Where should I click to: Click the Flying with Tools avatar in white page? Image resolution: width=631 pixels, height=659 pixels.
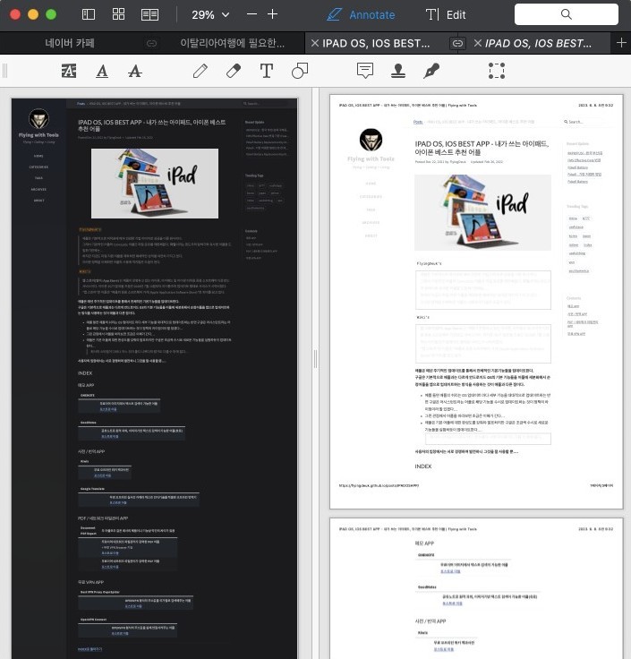371,140
